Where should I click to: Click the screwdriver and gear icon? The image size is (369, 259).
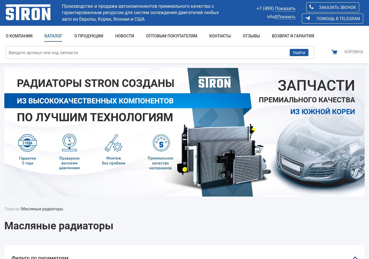[113, 143]
